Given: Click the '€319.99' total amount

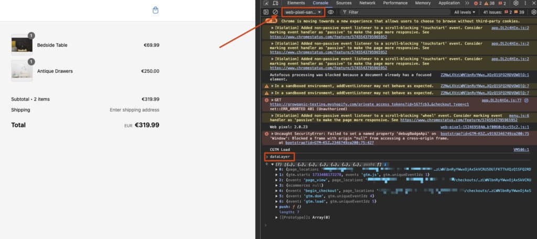Looking at the screenshot, I should click(147, 125).
